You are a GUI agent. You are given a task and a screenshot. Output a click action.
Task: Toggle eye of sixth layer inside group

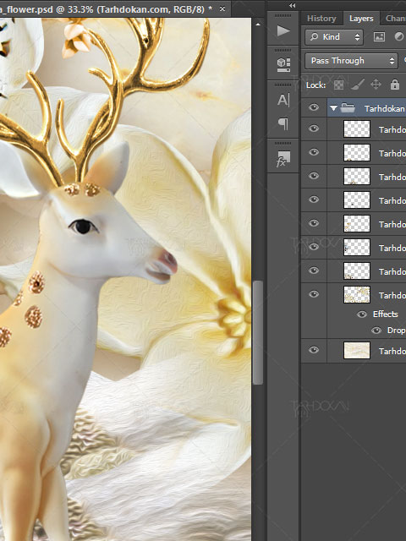tap(314, 247)
